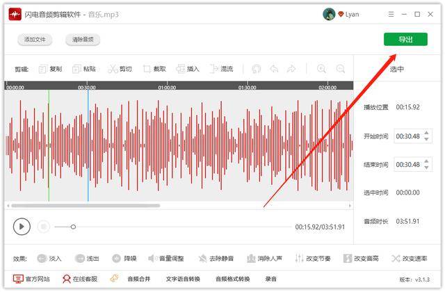Click the app logo in title bar
The height and width of the screenshot is (292, 445).
[15, 14]
